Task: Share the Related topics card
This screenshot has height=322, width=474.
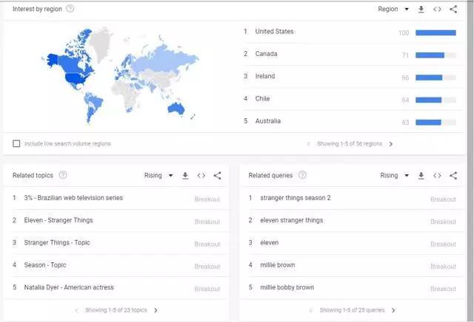Action: (x=217, y=176)
